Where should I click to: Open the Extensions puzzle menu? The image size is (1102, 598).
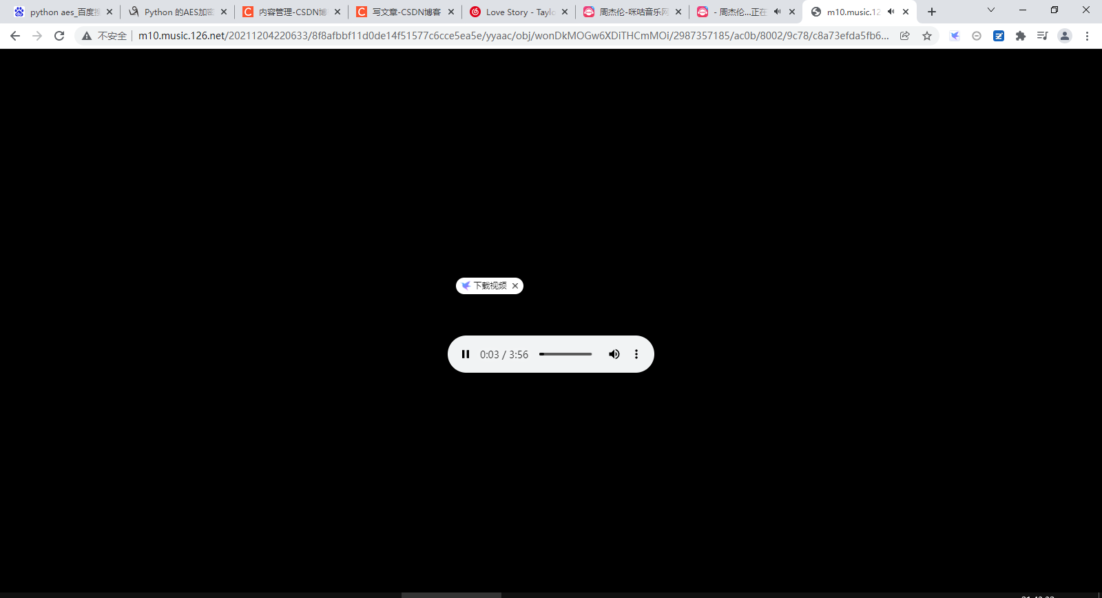point(1021,36)
